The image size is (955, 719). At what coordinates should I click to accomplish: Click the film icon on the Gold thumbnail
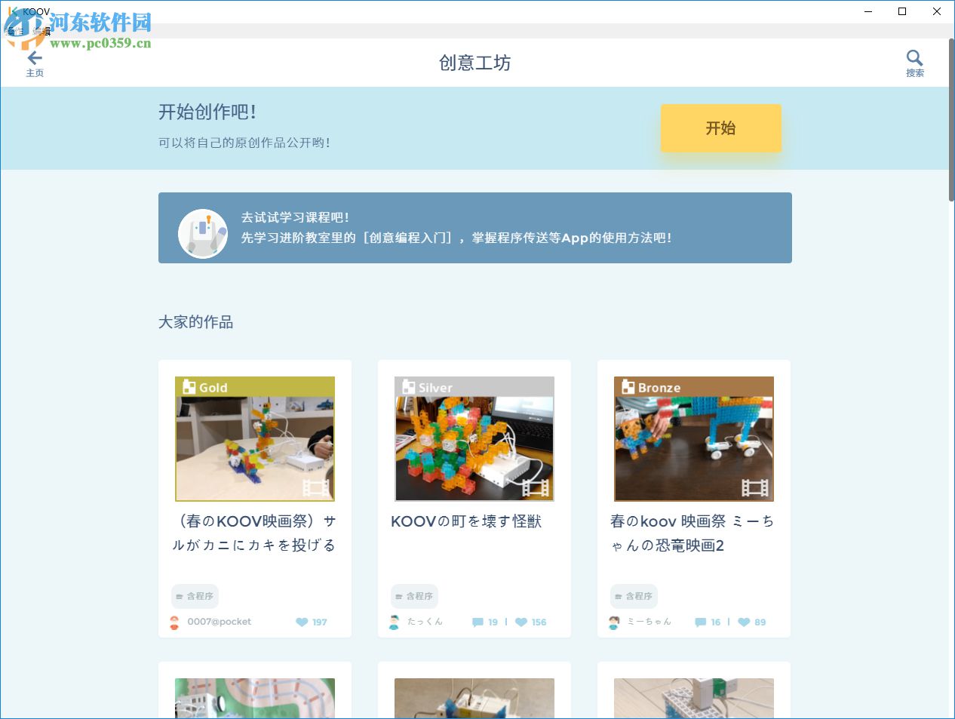click(x=316, y=487)
